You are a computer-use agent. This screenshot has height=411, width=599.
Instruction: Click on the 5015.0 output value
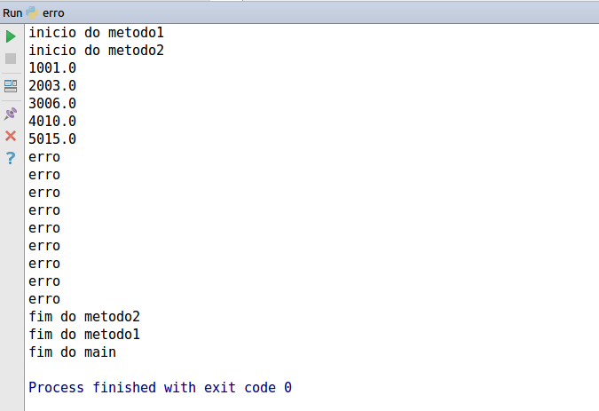52,138
